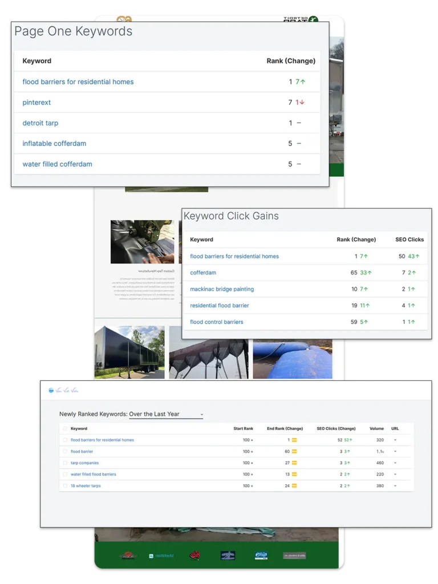Check the select-all checkbox beside Keyword header

coord(65,429)
